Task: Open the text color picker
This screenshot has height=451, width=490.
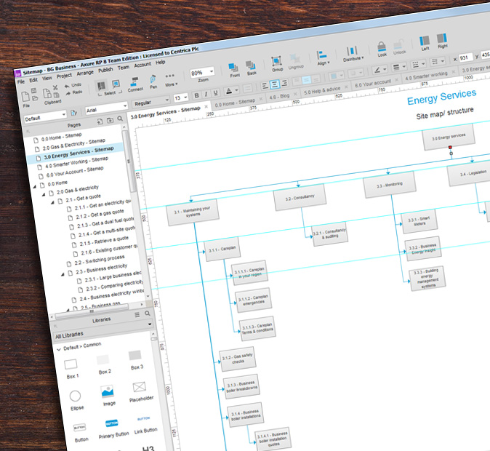Action: [229, 91]
